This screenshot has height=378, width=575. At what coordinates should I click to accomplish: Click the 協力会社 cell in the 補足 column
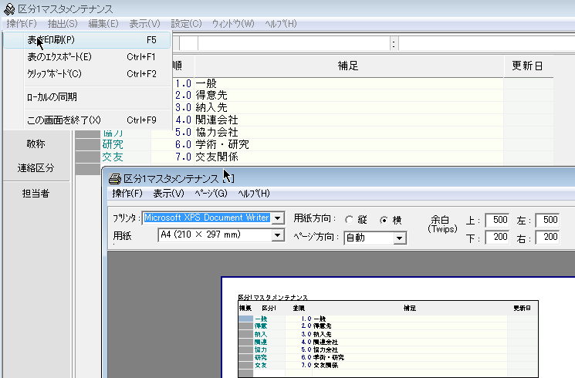349,132
